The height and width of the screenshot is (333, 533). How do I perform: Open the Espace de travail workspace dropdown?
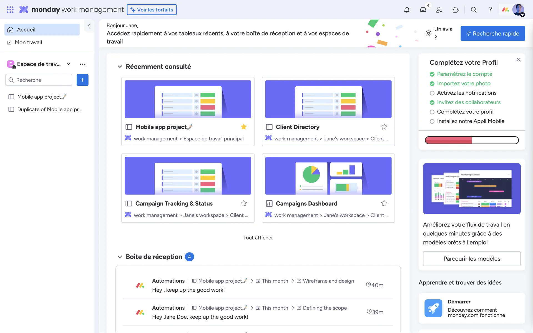click(x=68, y=64)
